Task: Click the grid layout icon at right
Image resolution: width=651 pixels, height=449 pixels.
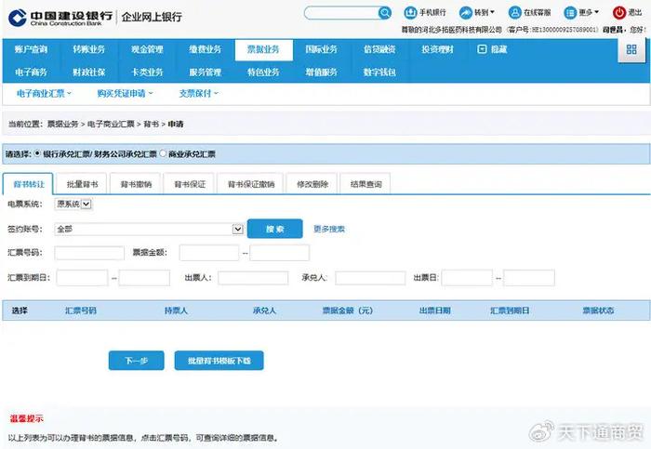Action: (x=631, y=49)
